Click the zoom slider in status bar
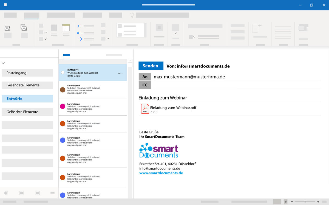 point(305,201)
